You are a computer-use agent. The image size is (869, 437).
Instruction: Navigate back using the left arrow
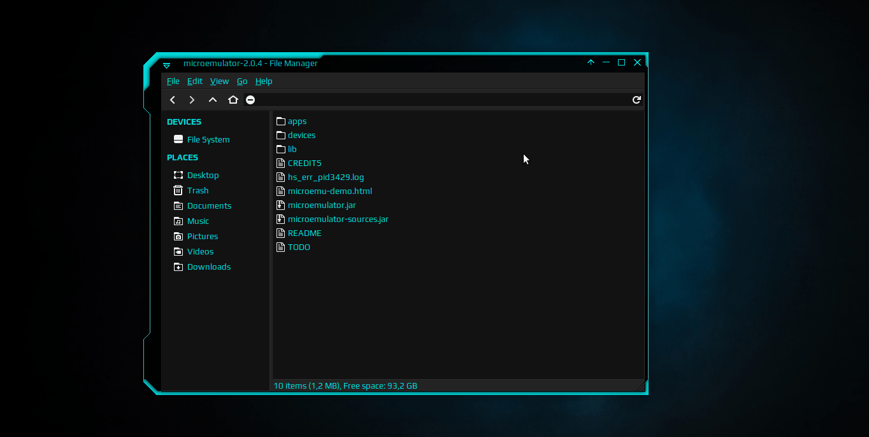point(173,100)
